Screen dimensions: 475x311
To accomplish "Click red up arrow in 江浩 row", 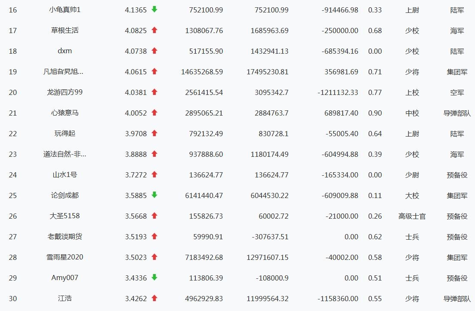I will [x=154, y=298].
